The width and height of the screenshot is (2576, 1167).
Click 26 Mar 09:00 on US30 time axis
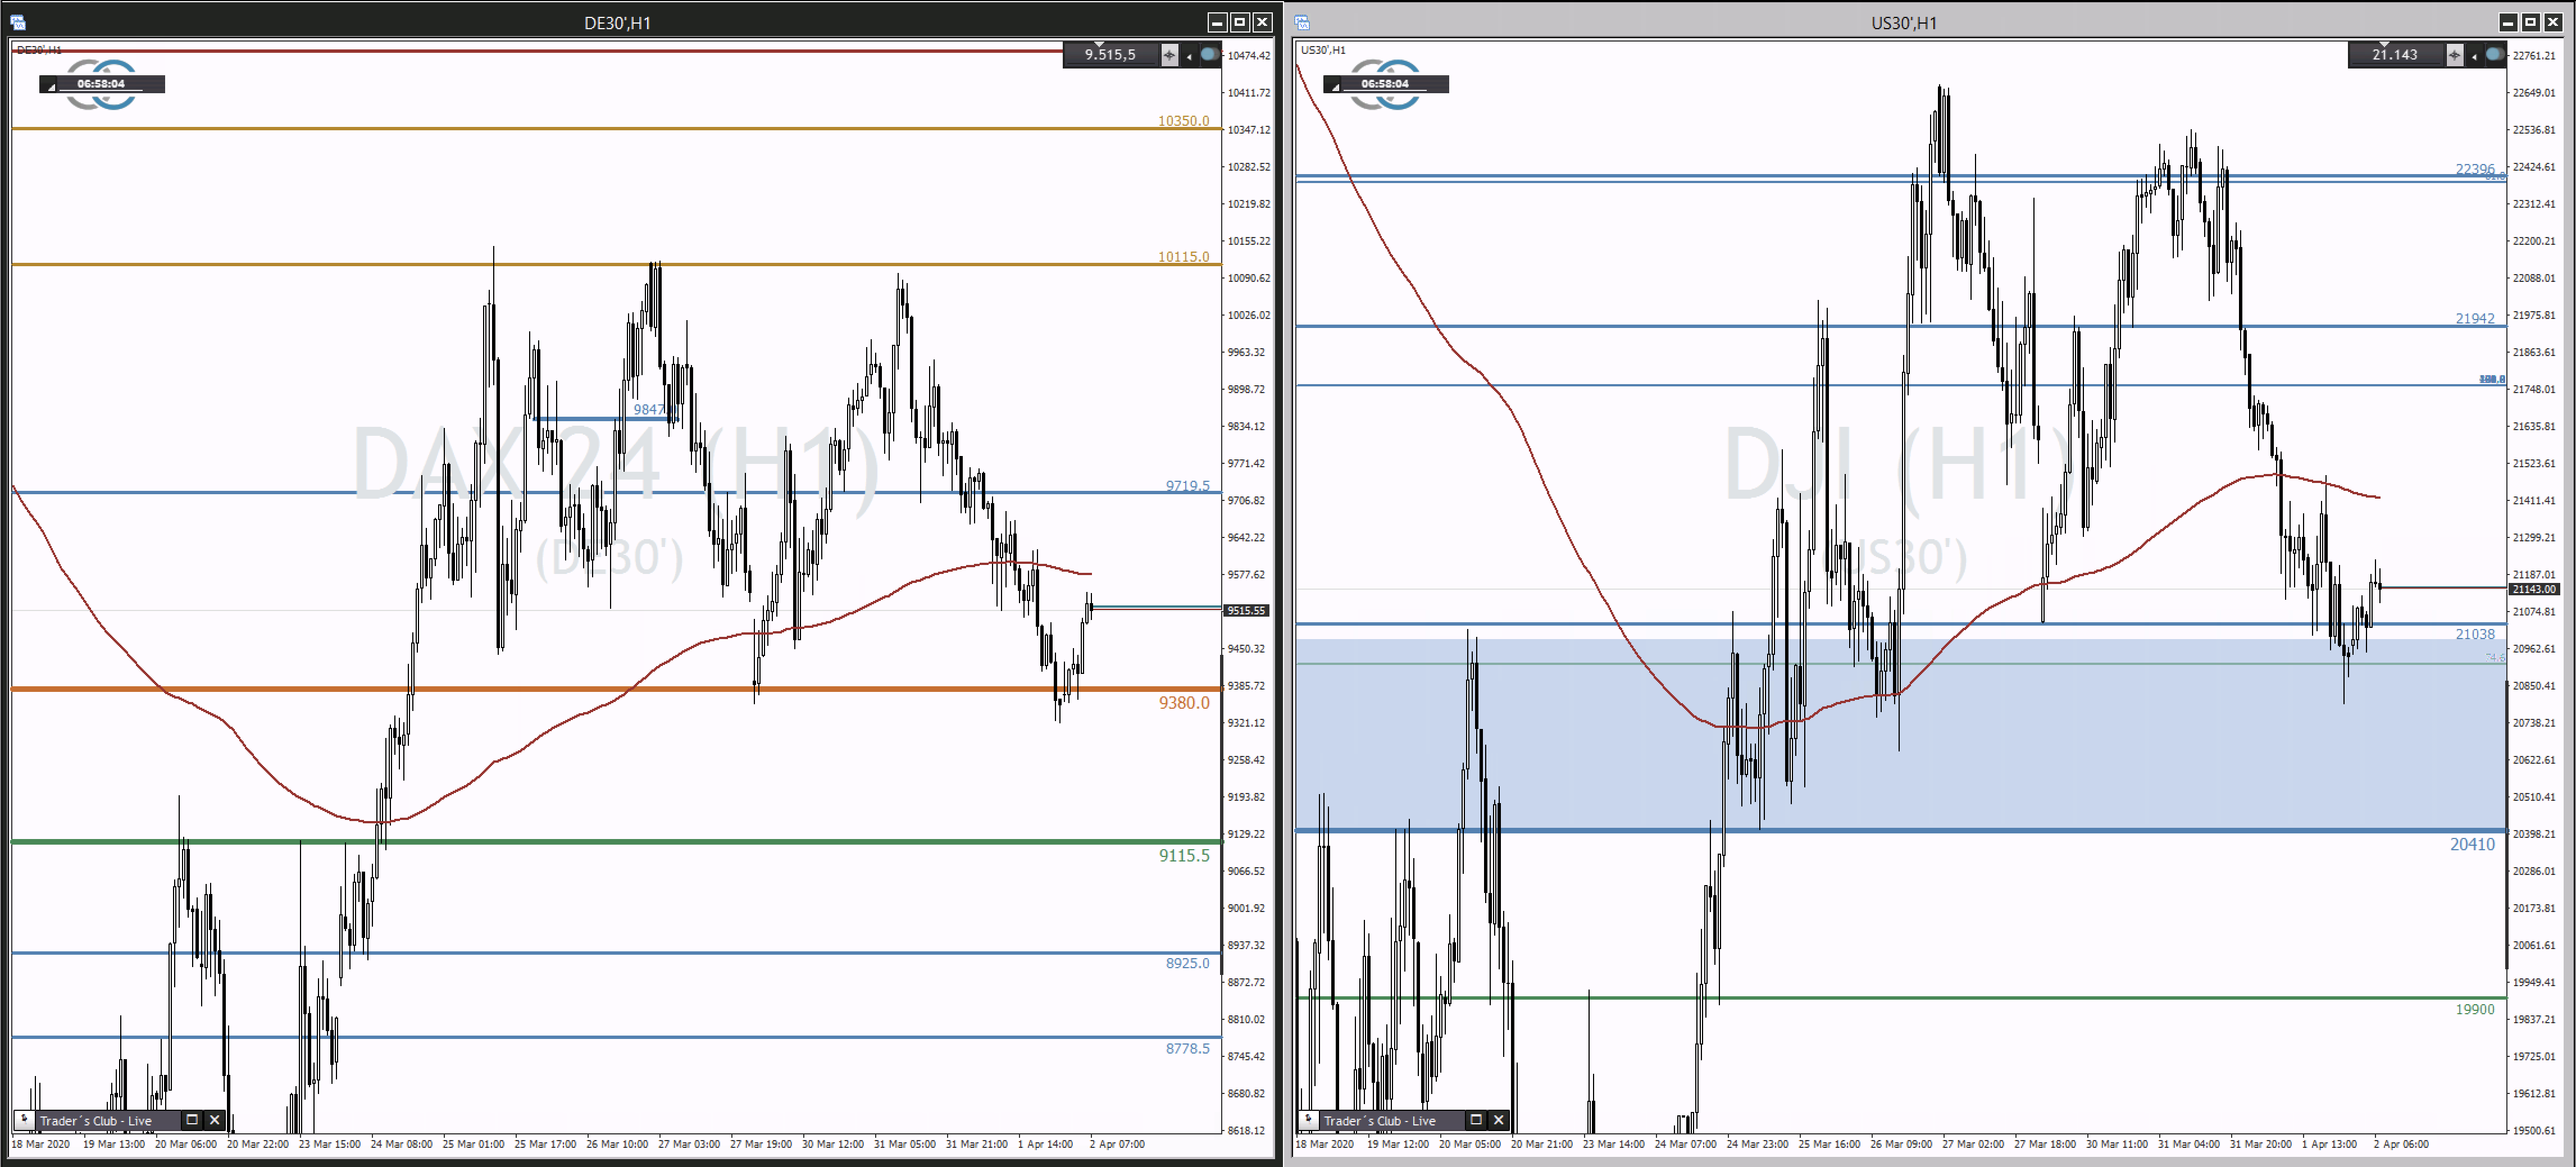point(1901,1144)
